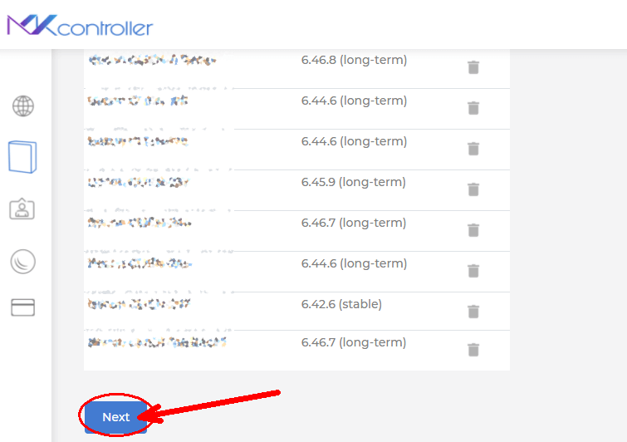Viewport: 627px width, 442px height.
Task: Click the blurred device name in 6.45.9 row
Action: click(x=139, y=183)
